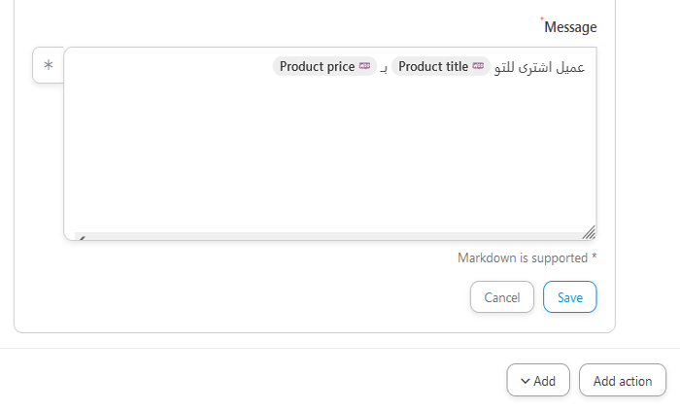This screenshot has height=411, width=680.
Task: Click the Message field label
Action: pos(570,27)
